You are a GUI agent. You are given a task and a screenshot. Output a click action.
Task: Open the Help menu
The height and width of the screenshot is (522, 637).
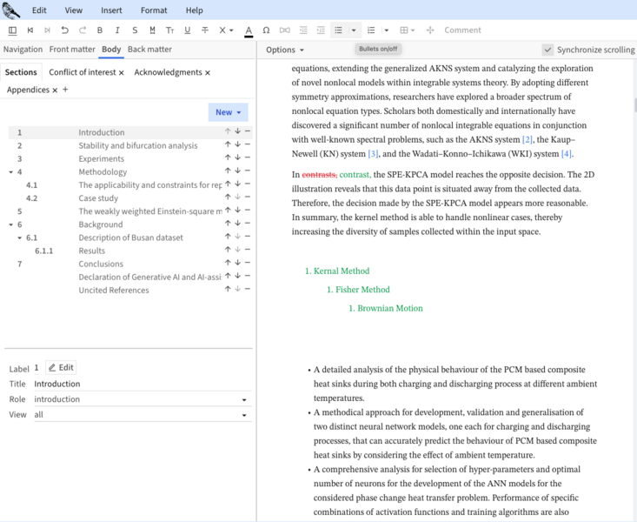click(194, 10)
